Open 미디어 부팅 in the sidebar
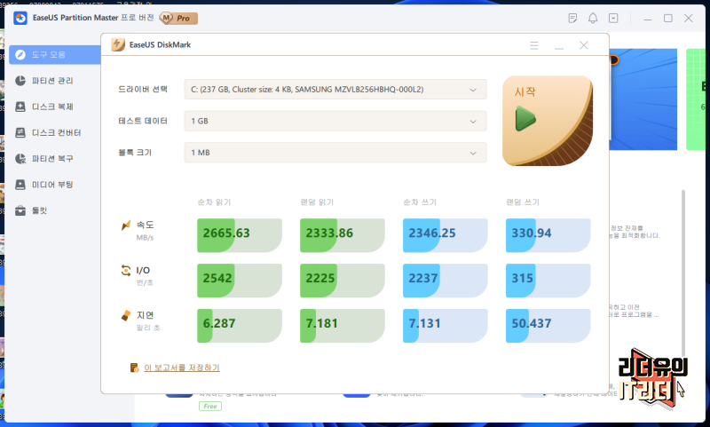This screenshot has height=427, width=710. [52, 185]
